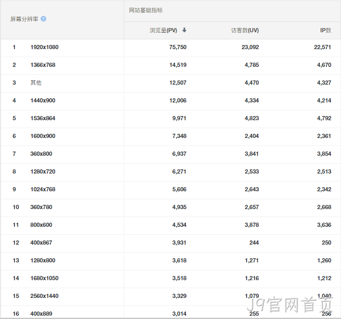Click PV value 12,006
The image size is (341, 319).
coord(178,101)
